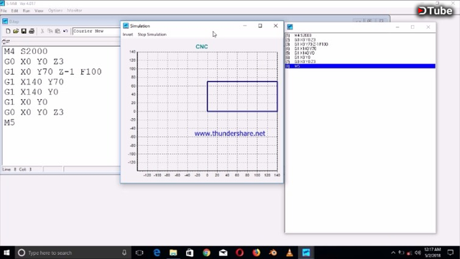The width and height of the screenshot is (460, 259).
Task: Launch Microsoft Edge from taskbar
Action: (157, 253)
